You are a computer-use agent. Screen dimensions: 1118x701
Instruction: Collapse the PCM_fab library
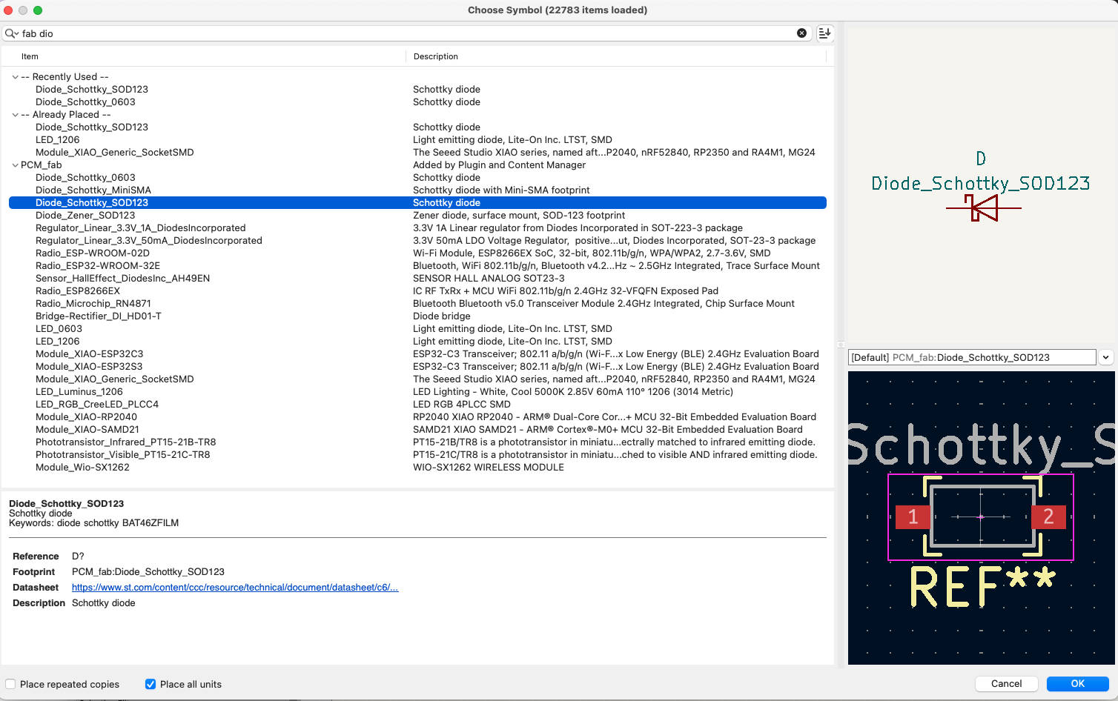tap(15, 165)
